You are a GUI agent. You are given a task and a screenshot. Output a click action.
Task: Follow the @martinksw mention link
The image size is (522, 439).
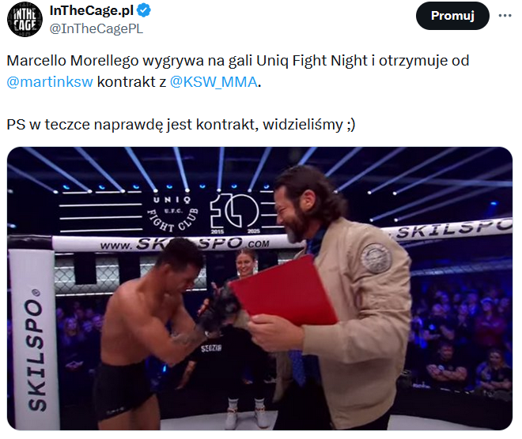click(x=50, y=82)
